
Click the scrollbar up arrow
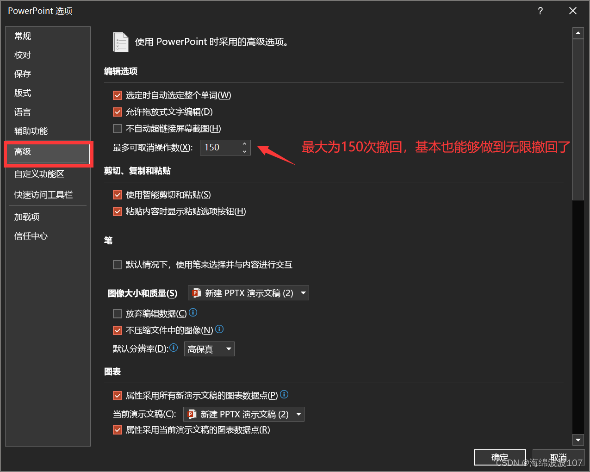coord(578,33)
